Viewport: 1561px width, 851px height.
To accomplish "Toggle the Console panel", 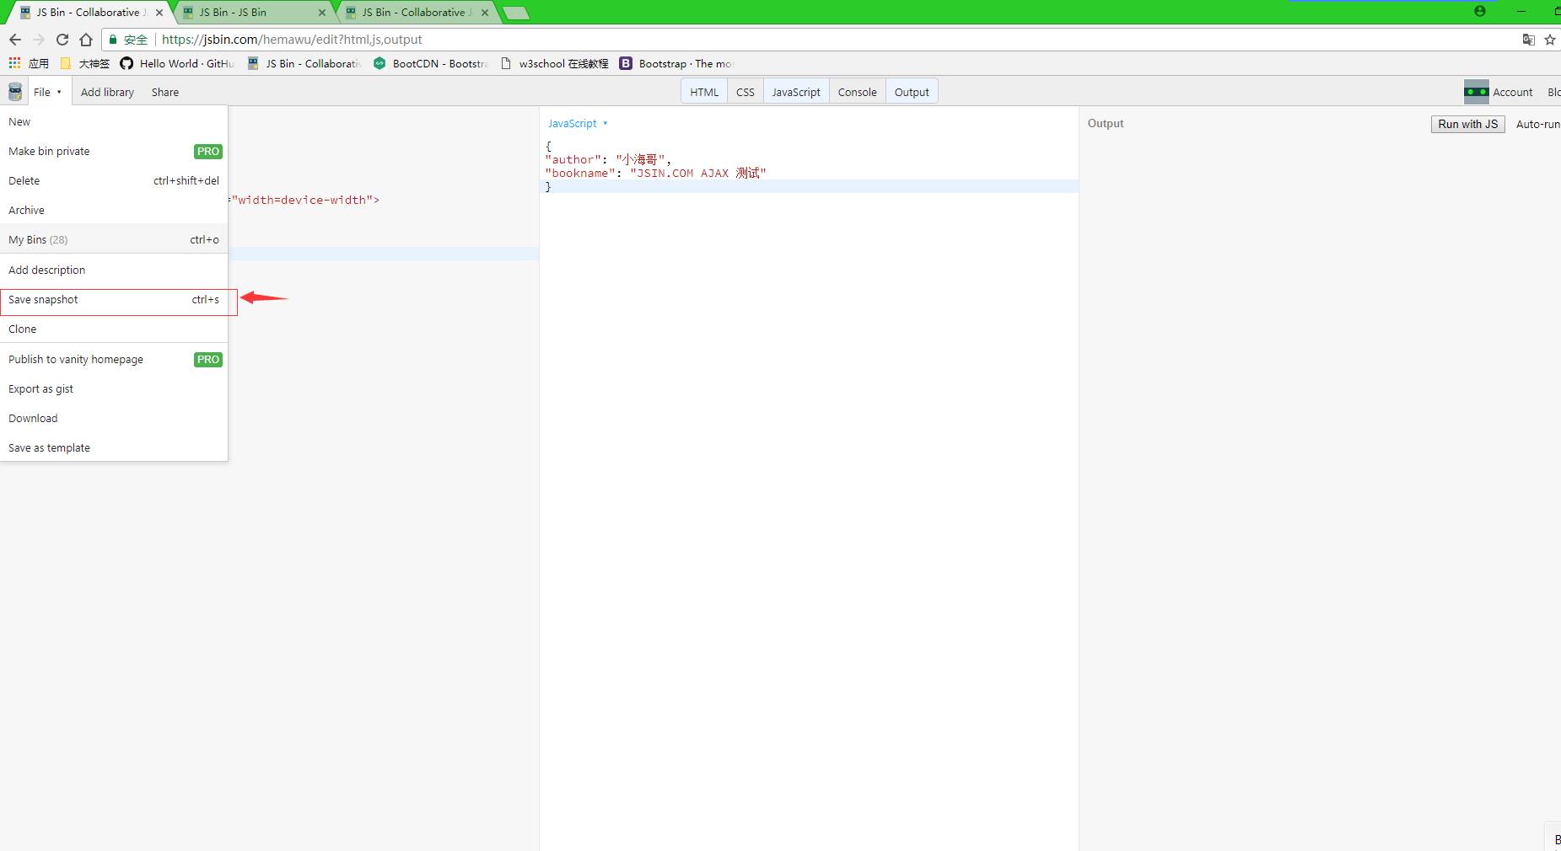I will (857, 92).
